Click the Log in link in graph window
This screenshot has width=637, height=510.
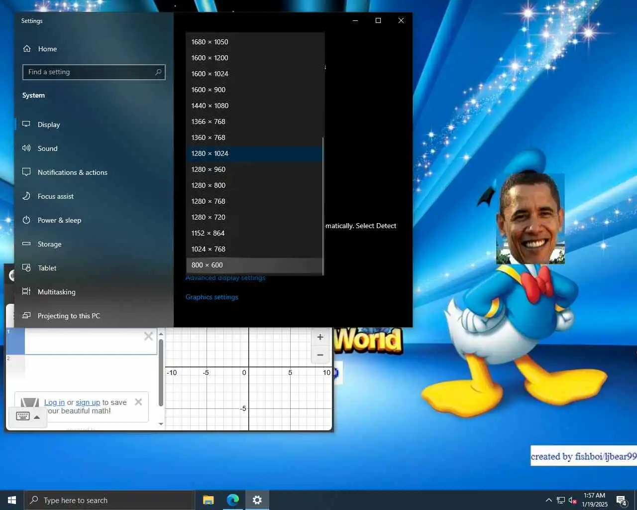[x=54, y=402]
